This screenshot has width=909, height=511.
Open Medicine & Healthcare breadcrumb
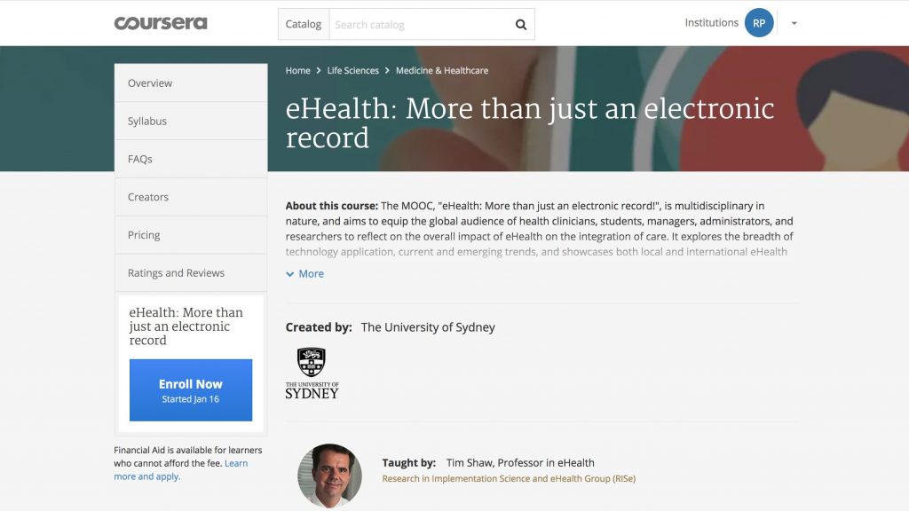point(442,70)
